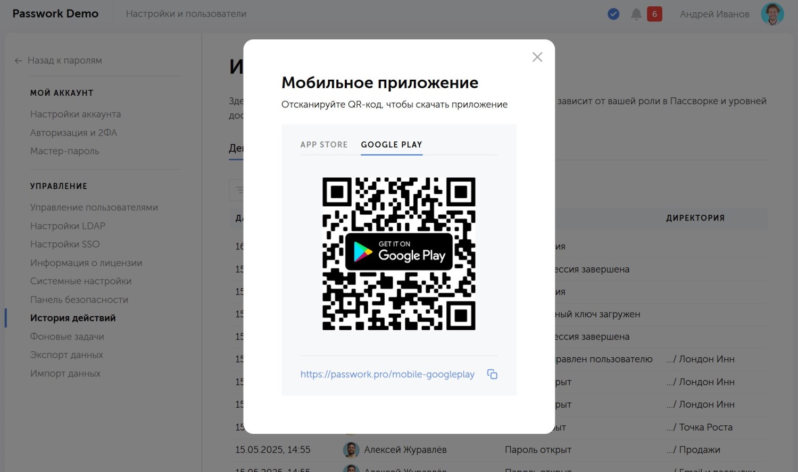The width and height of the screenshot is (798, 472).
Task: Copy the Google Play download link
Action: [492, 374]
